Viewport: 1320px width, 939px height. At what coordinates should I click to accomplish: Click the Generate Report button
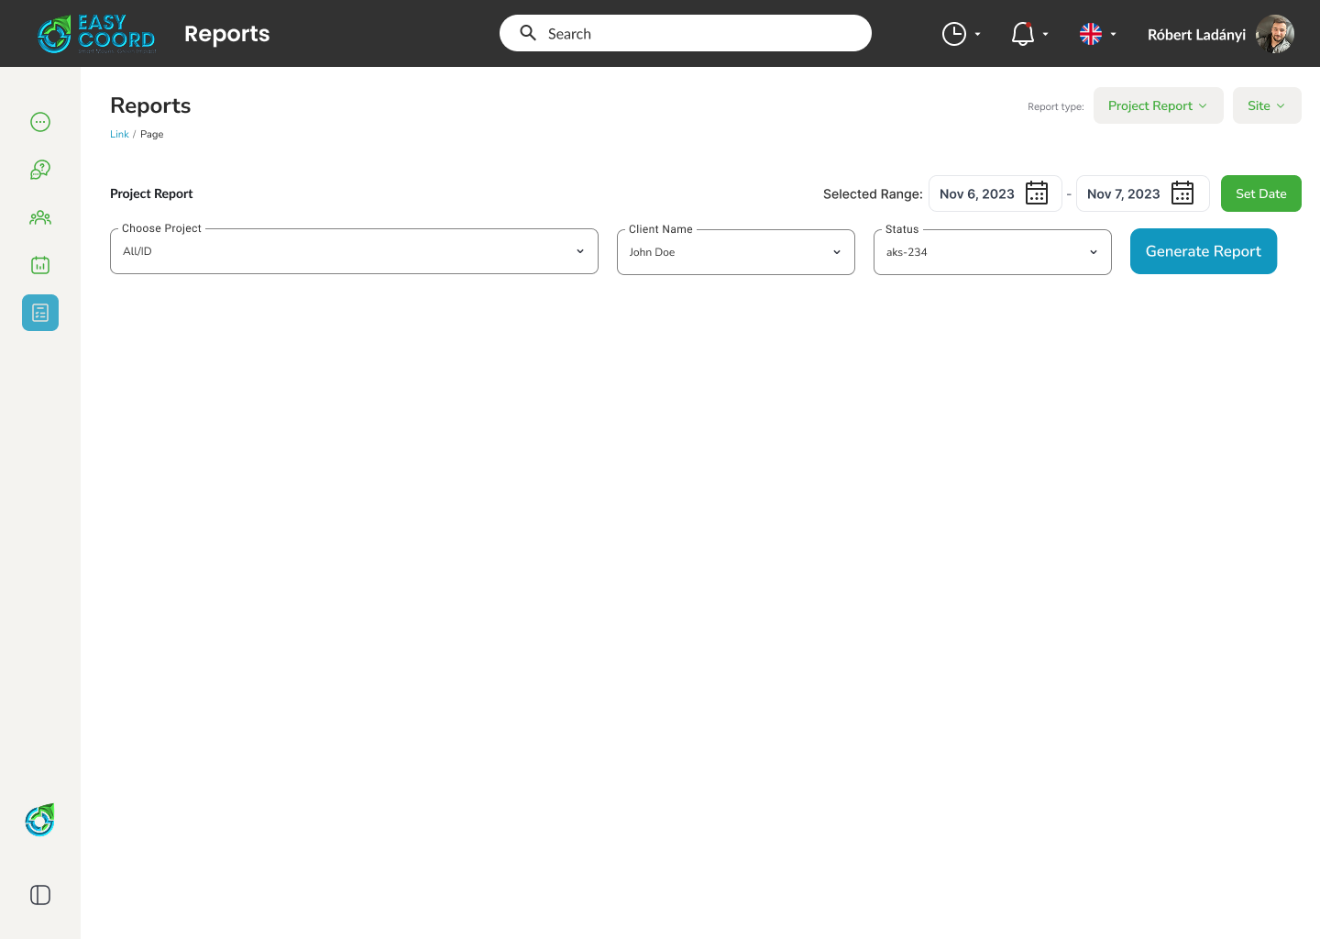[x=1203, y=251]
